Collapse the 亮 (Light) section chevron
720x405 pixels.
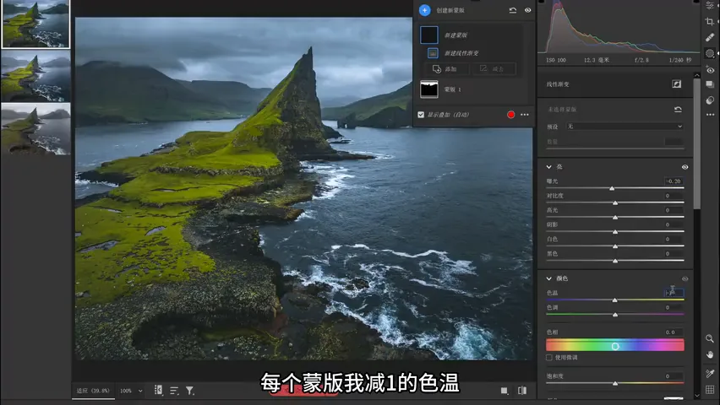point(548,167)
